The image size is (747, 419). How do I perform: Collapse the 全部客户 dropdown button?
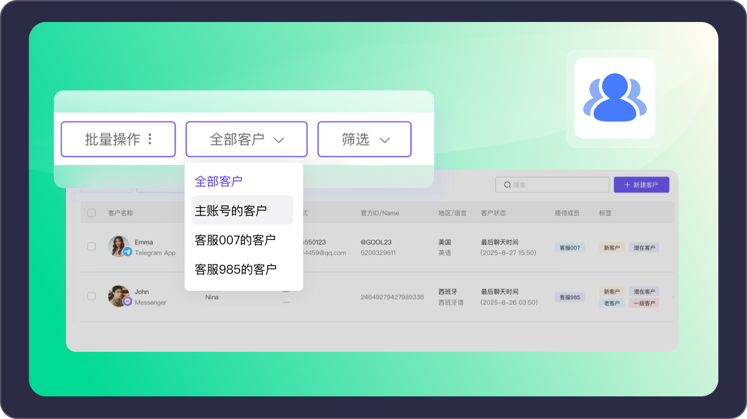246,139
